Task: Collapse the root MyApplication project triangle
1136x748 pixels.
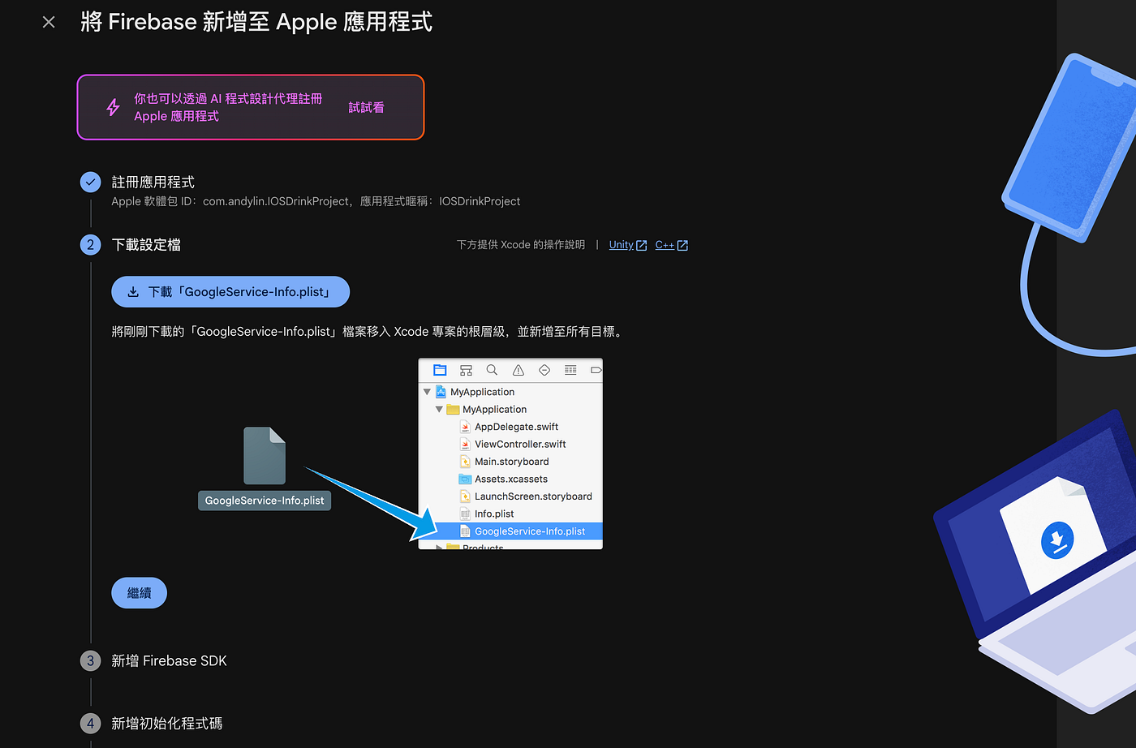Action: click(x=427, y=392)
